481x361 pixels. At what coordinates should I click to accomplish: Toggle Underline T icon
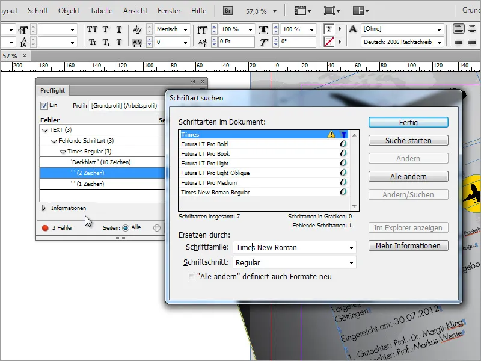[119, 29]
